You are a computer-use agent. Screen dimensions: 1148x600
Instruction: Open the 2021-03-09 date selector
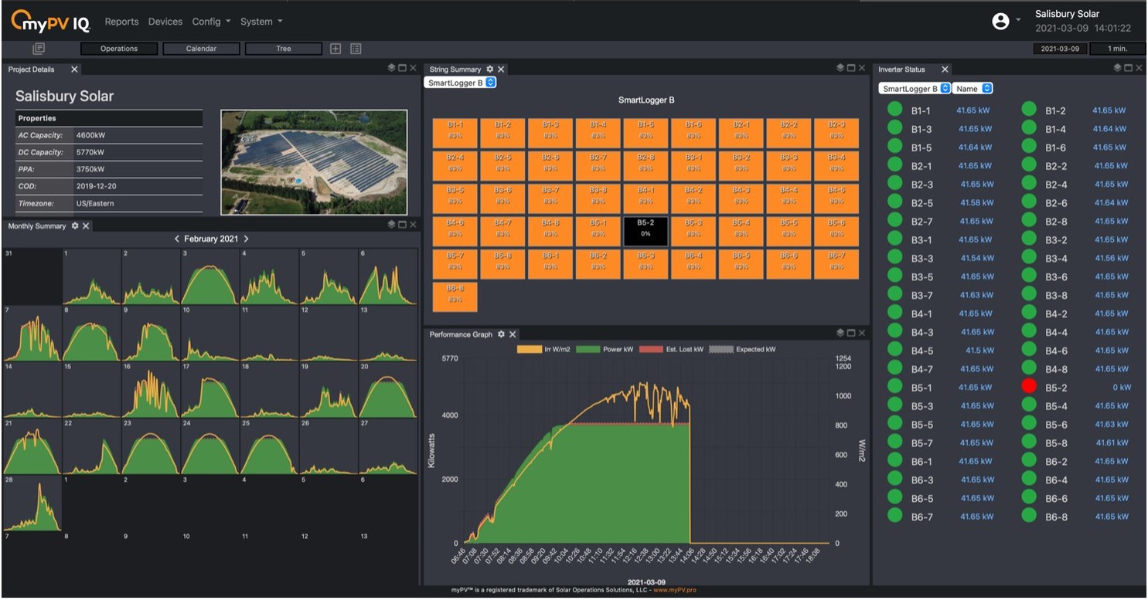(x=1060, y=49)
